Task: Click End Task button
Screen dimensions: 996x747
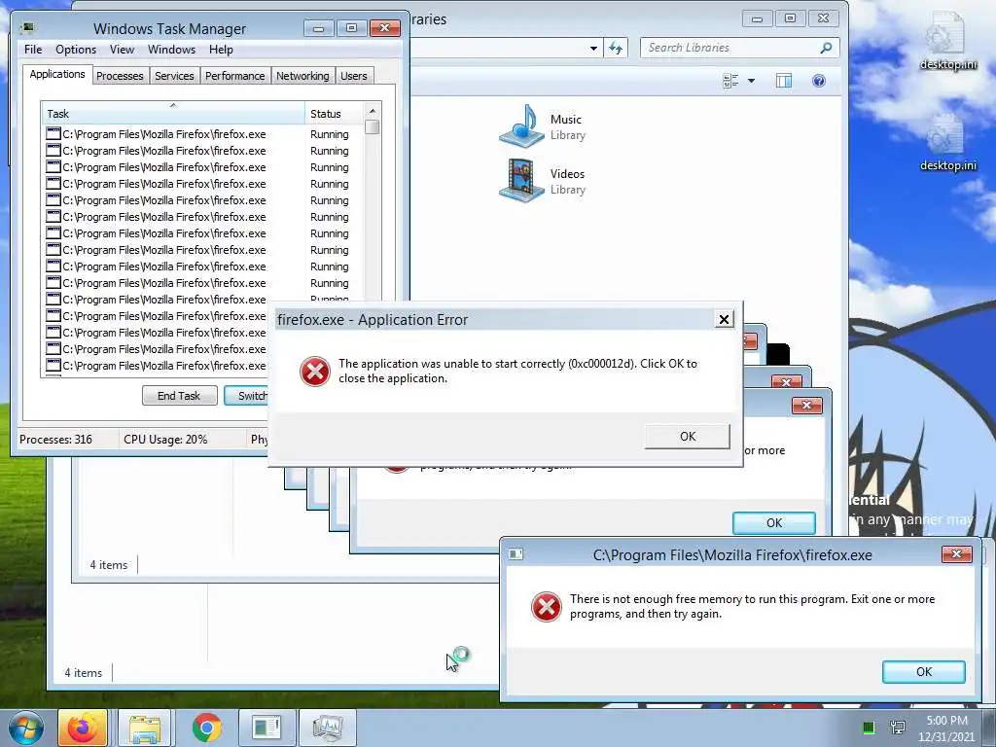Action: (179, 396)
